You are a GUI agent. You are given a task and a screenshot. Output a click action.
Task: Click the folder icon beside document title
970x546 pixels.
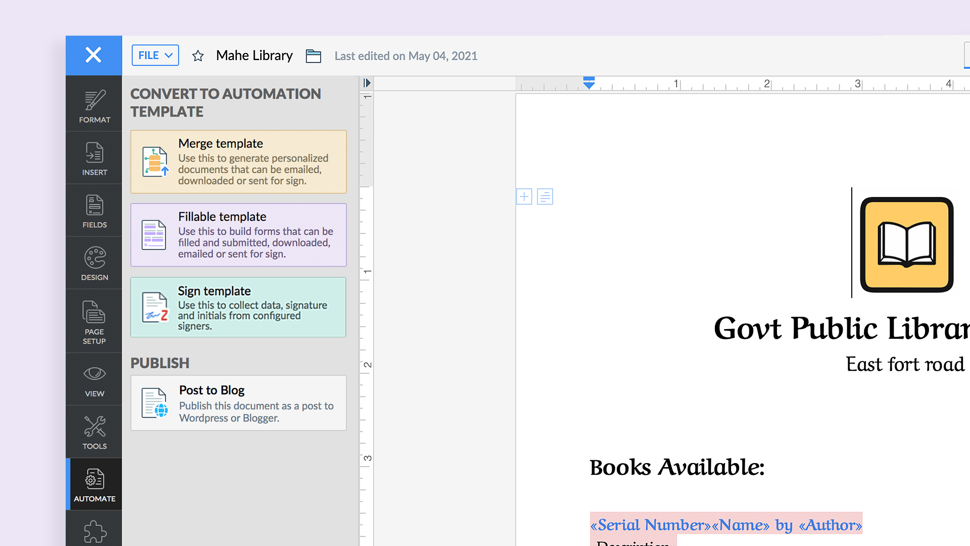313,56
